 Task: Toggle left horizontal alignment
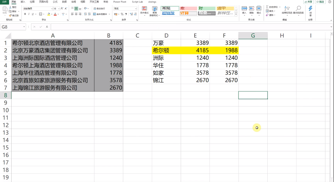(x=72, y=14)
